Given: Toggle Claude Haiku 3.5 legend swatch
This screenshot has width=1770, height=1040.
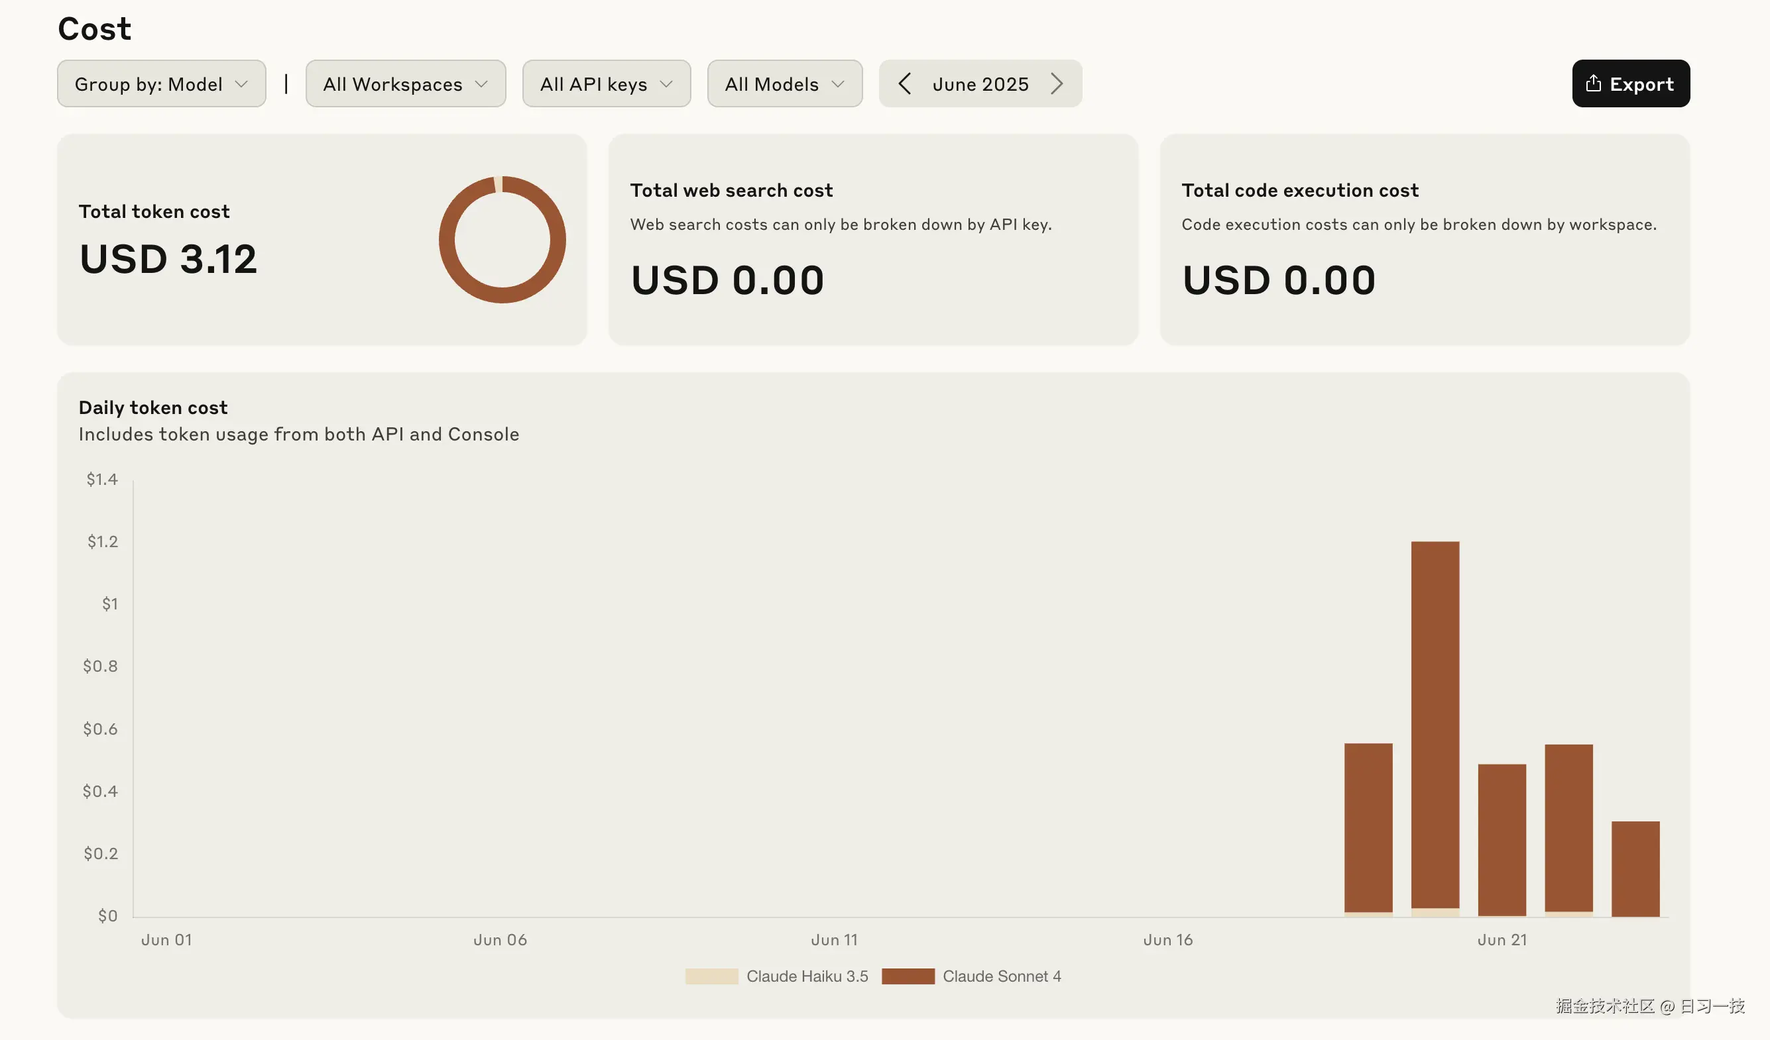Looking at the screenshot, I should [711, 976].
